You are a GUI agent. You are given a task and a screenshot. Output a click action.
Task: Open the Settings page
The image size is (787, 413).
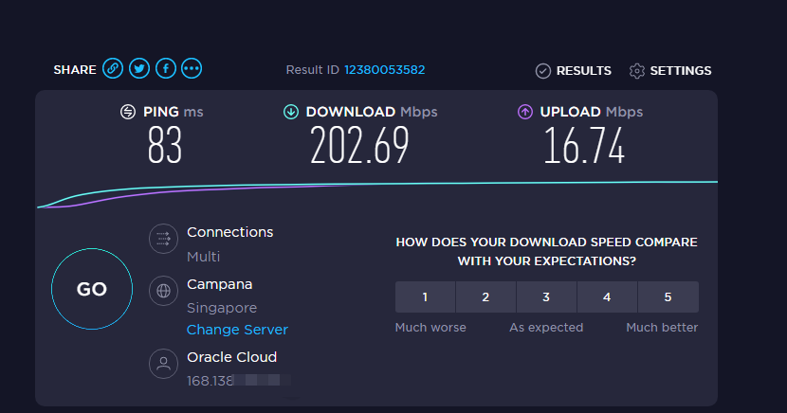click(670, 71)
